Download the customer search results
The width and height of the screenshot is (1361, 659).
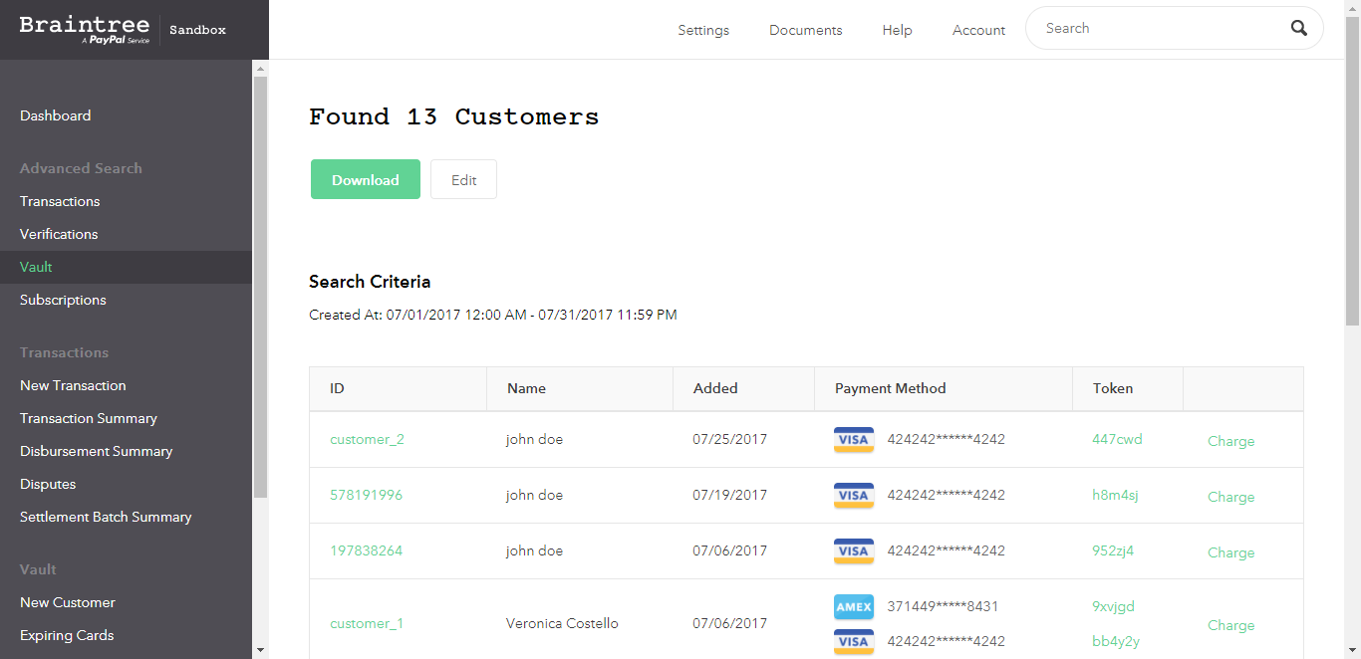365,179
